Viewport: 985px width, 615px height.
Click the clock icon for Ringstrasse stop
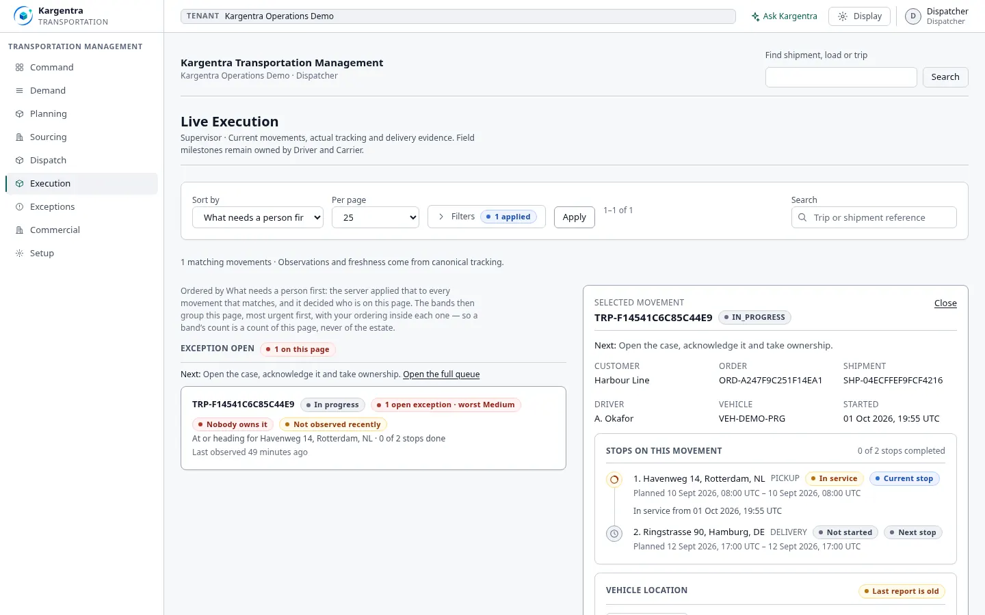(614, 533)
